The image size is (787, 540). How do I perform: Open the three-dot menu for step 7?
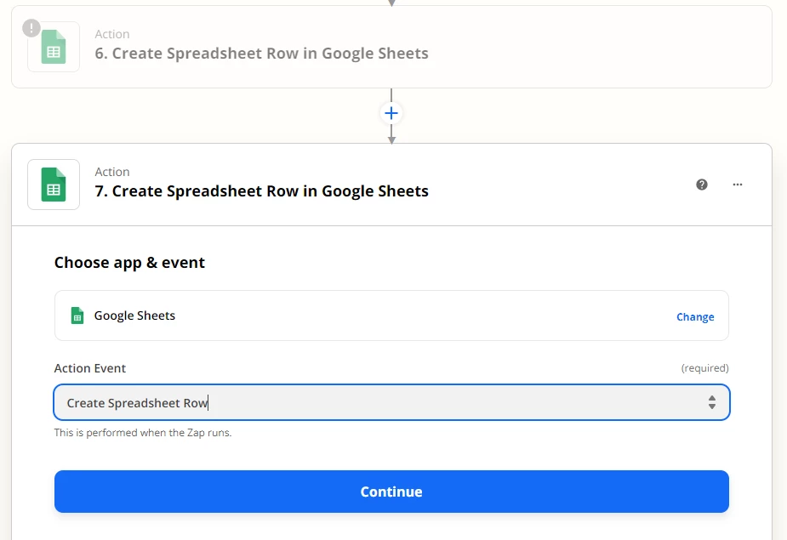pos(738,185)
